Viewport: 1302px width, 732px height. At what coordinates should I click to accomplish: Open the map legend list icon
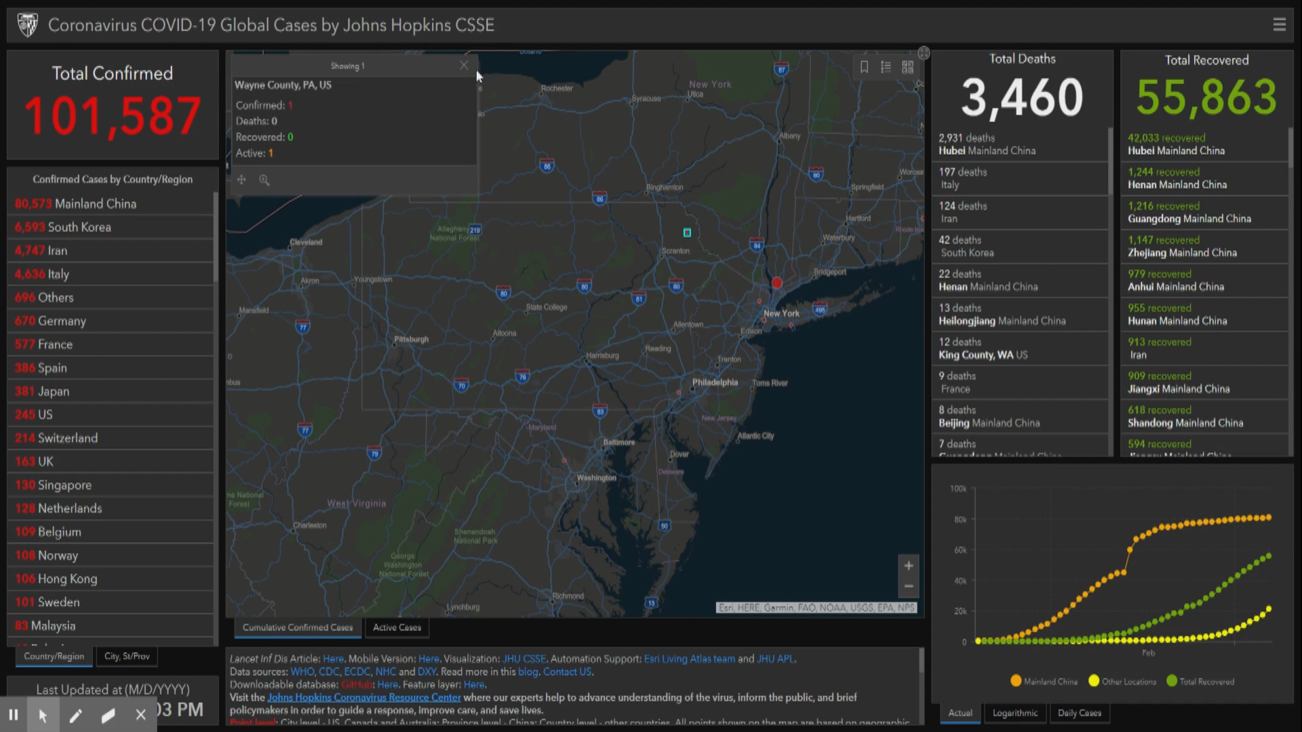tap(886, 66)
